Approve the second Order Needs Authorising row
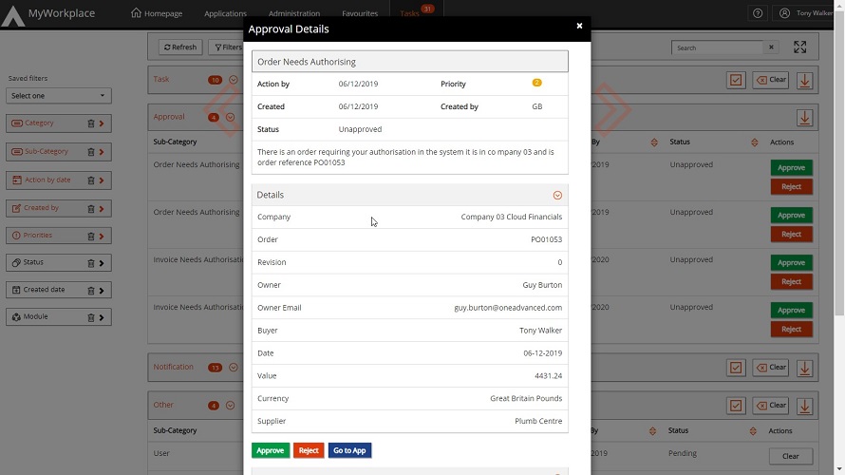 click(x=791, y=215)
